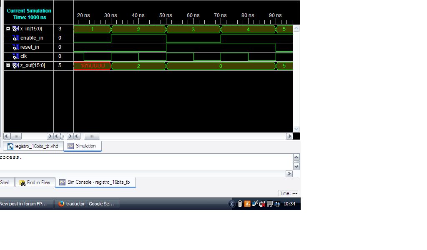Viewport: 427px width, 250px height.
Task: Open the Find in Files tab
Action: point(35,182)
